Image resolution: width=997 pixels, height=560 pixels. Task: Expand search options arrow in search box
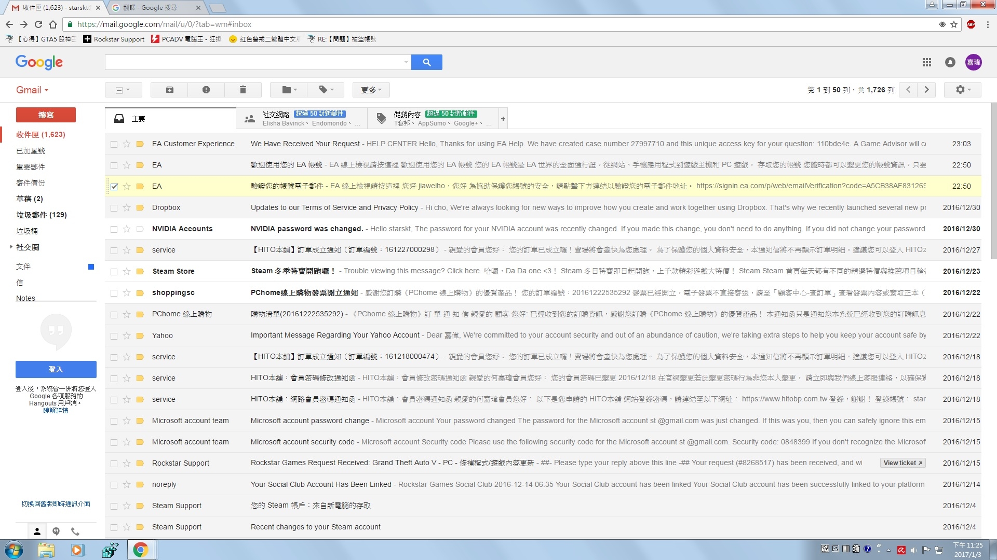point(406,62)
